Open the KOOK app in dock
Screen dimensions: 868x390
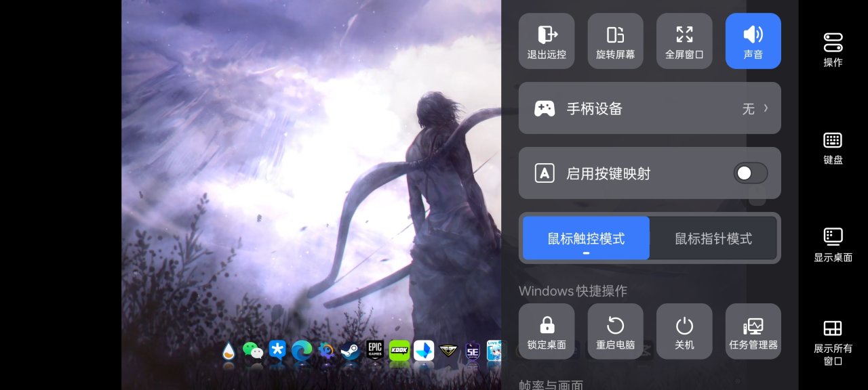coord(399,351)
